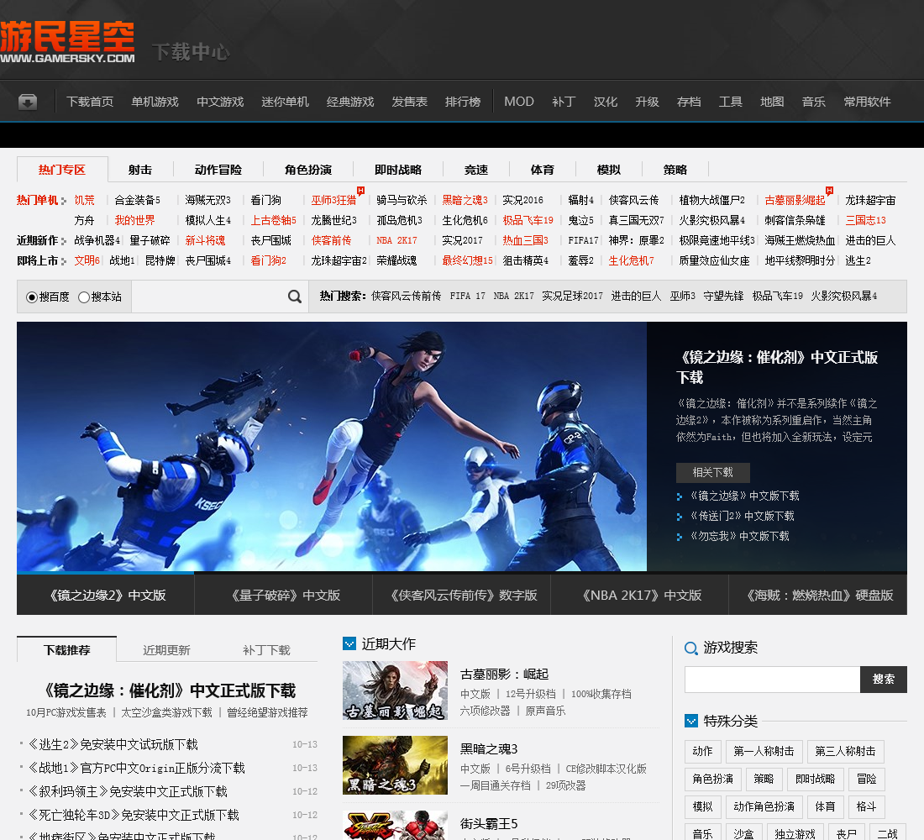The height and width of the screenshot is (840, 924).
Task: Open the banner headline 《镜之边缘：催化剂》中文正式版下载
Action: [x=777, y=367]
